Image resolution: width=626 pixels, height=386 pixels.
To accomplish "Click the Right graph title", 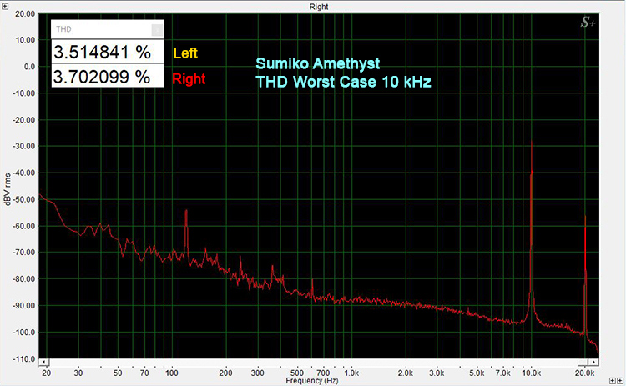I will tap(318, 5).
